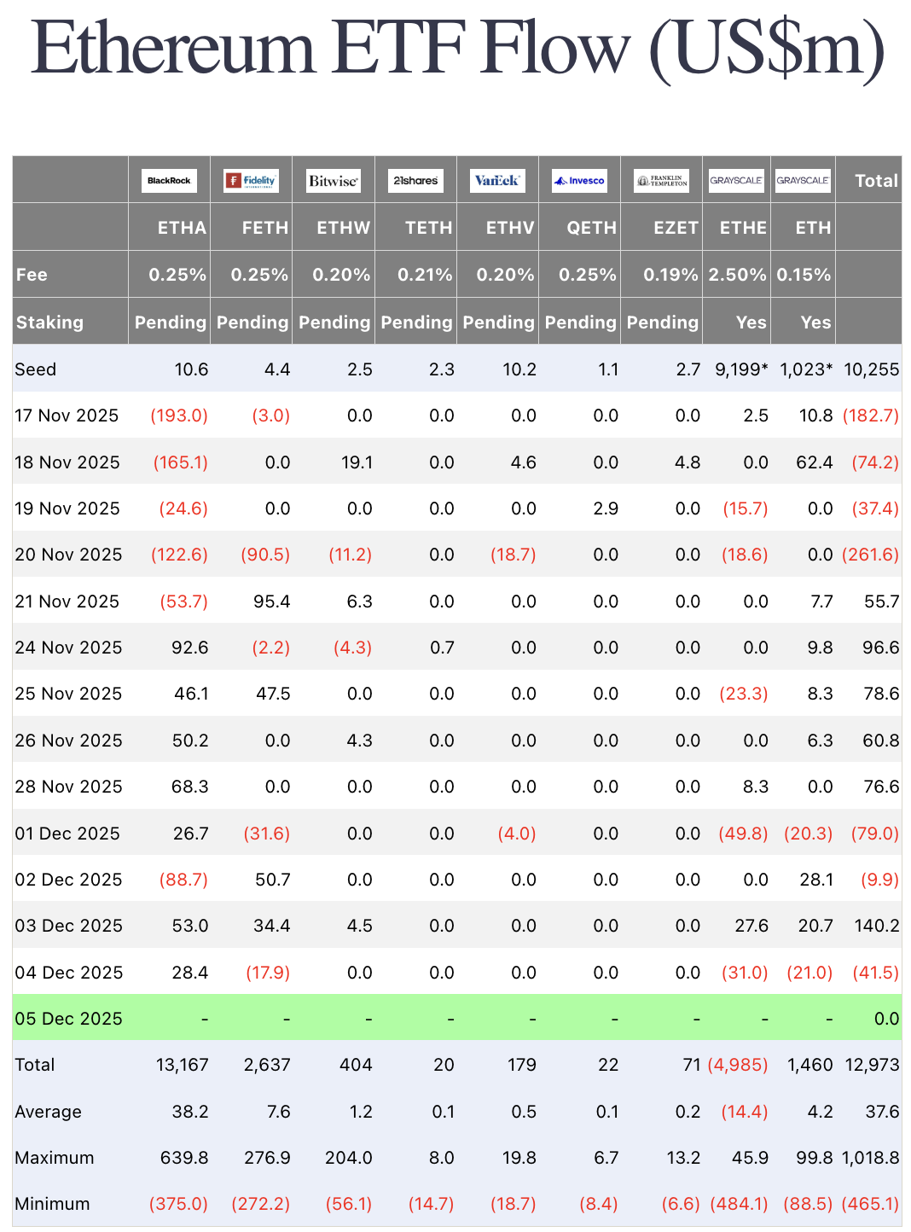Image resolution: width=911 pixels, height=1232 pixels.
Task: Click the 0.19% fee for EZET
Action: [670, 275]
